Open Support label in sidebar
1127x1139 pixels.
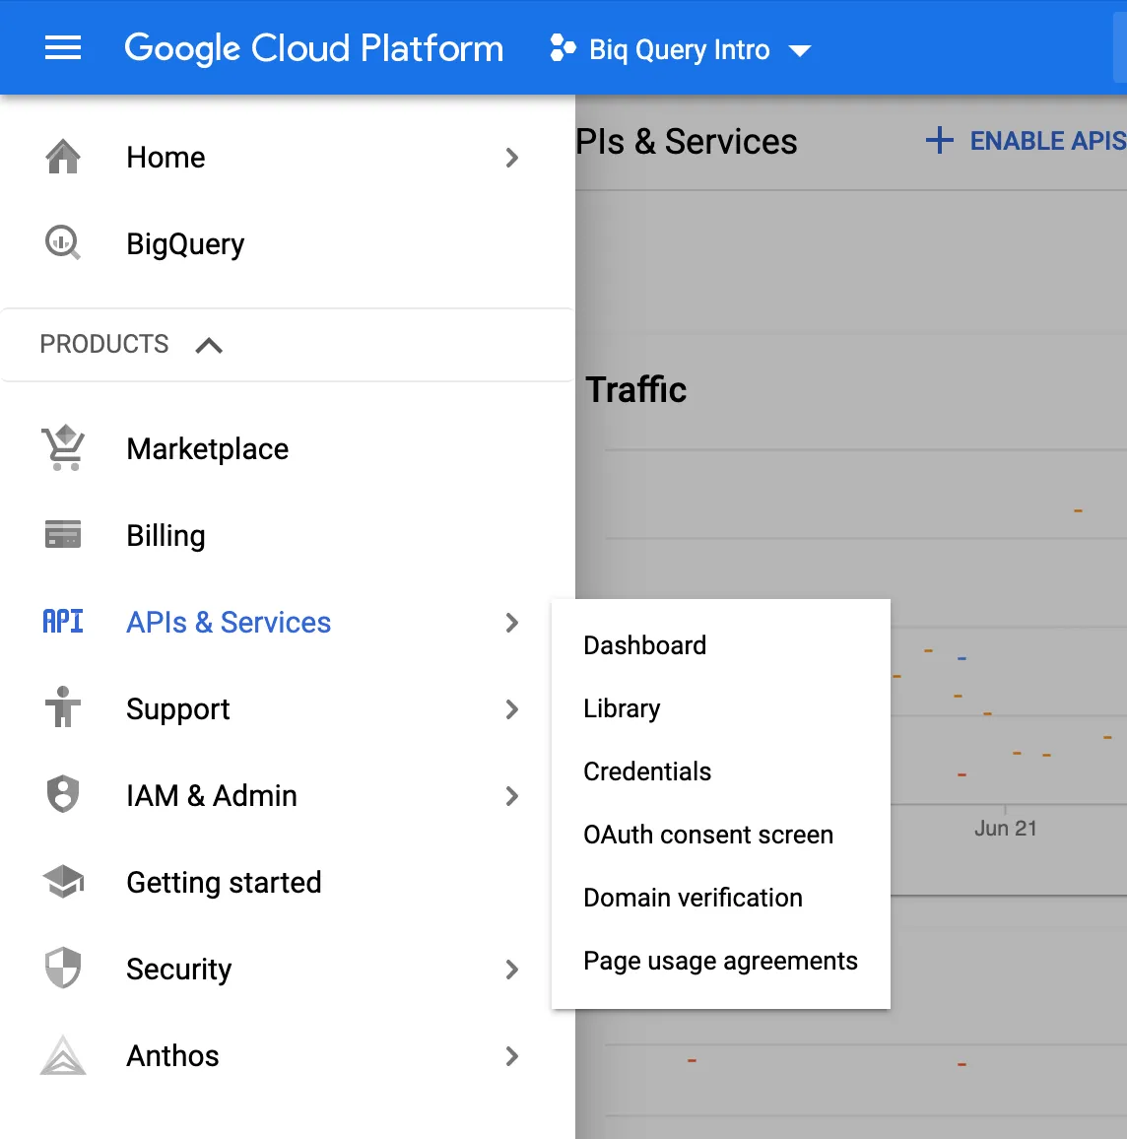(x=178, y=709)
